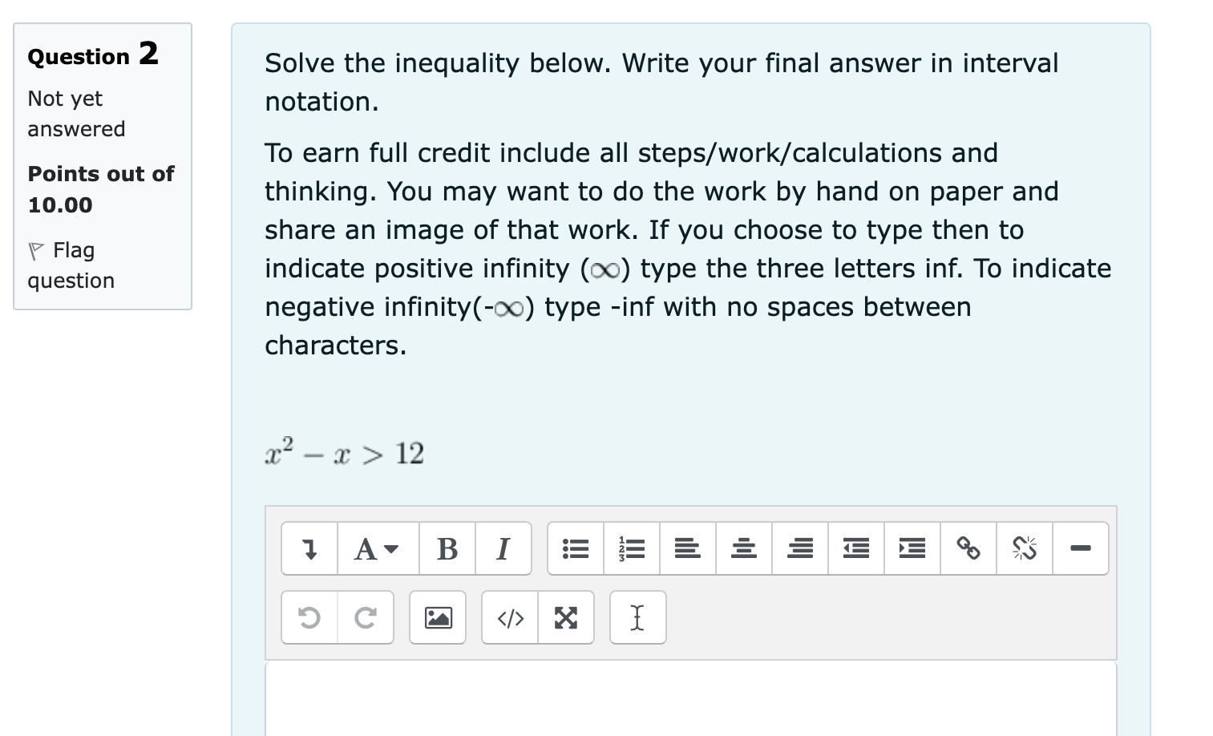1213x736 pixels.
Task: Remove a hyperlink with the unlink tool
Action: tap(1024, 548)
